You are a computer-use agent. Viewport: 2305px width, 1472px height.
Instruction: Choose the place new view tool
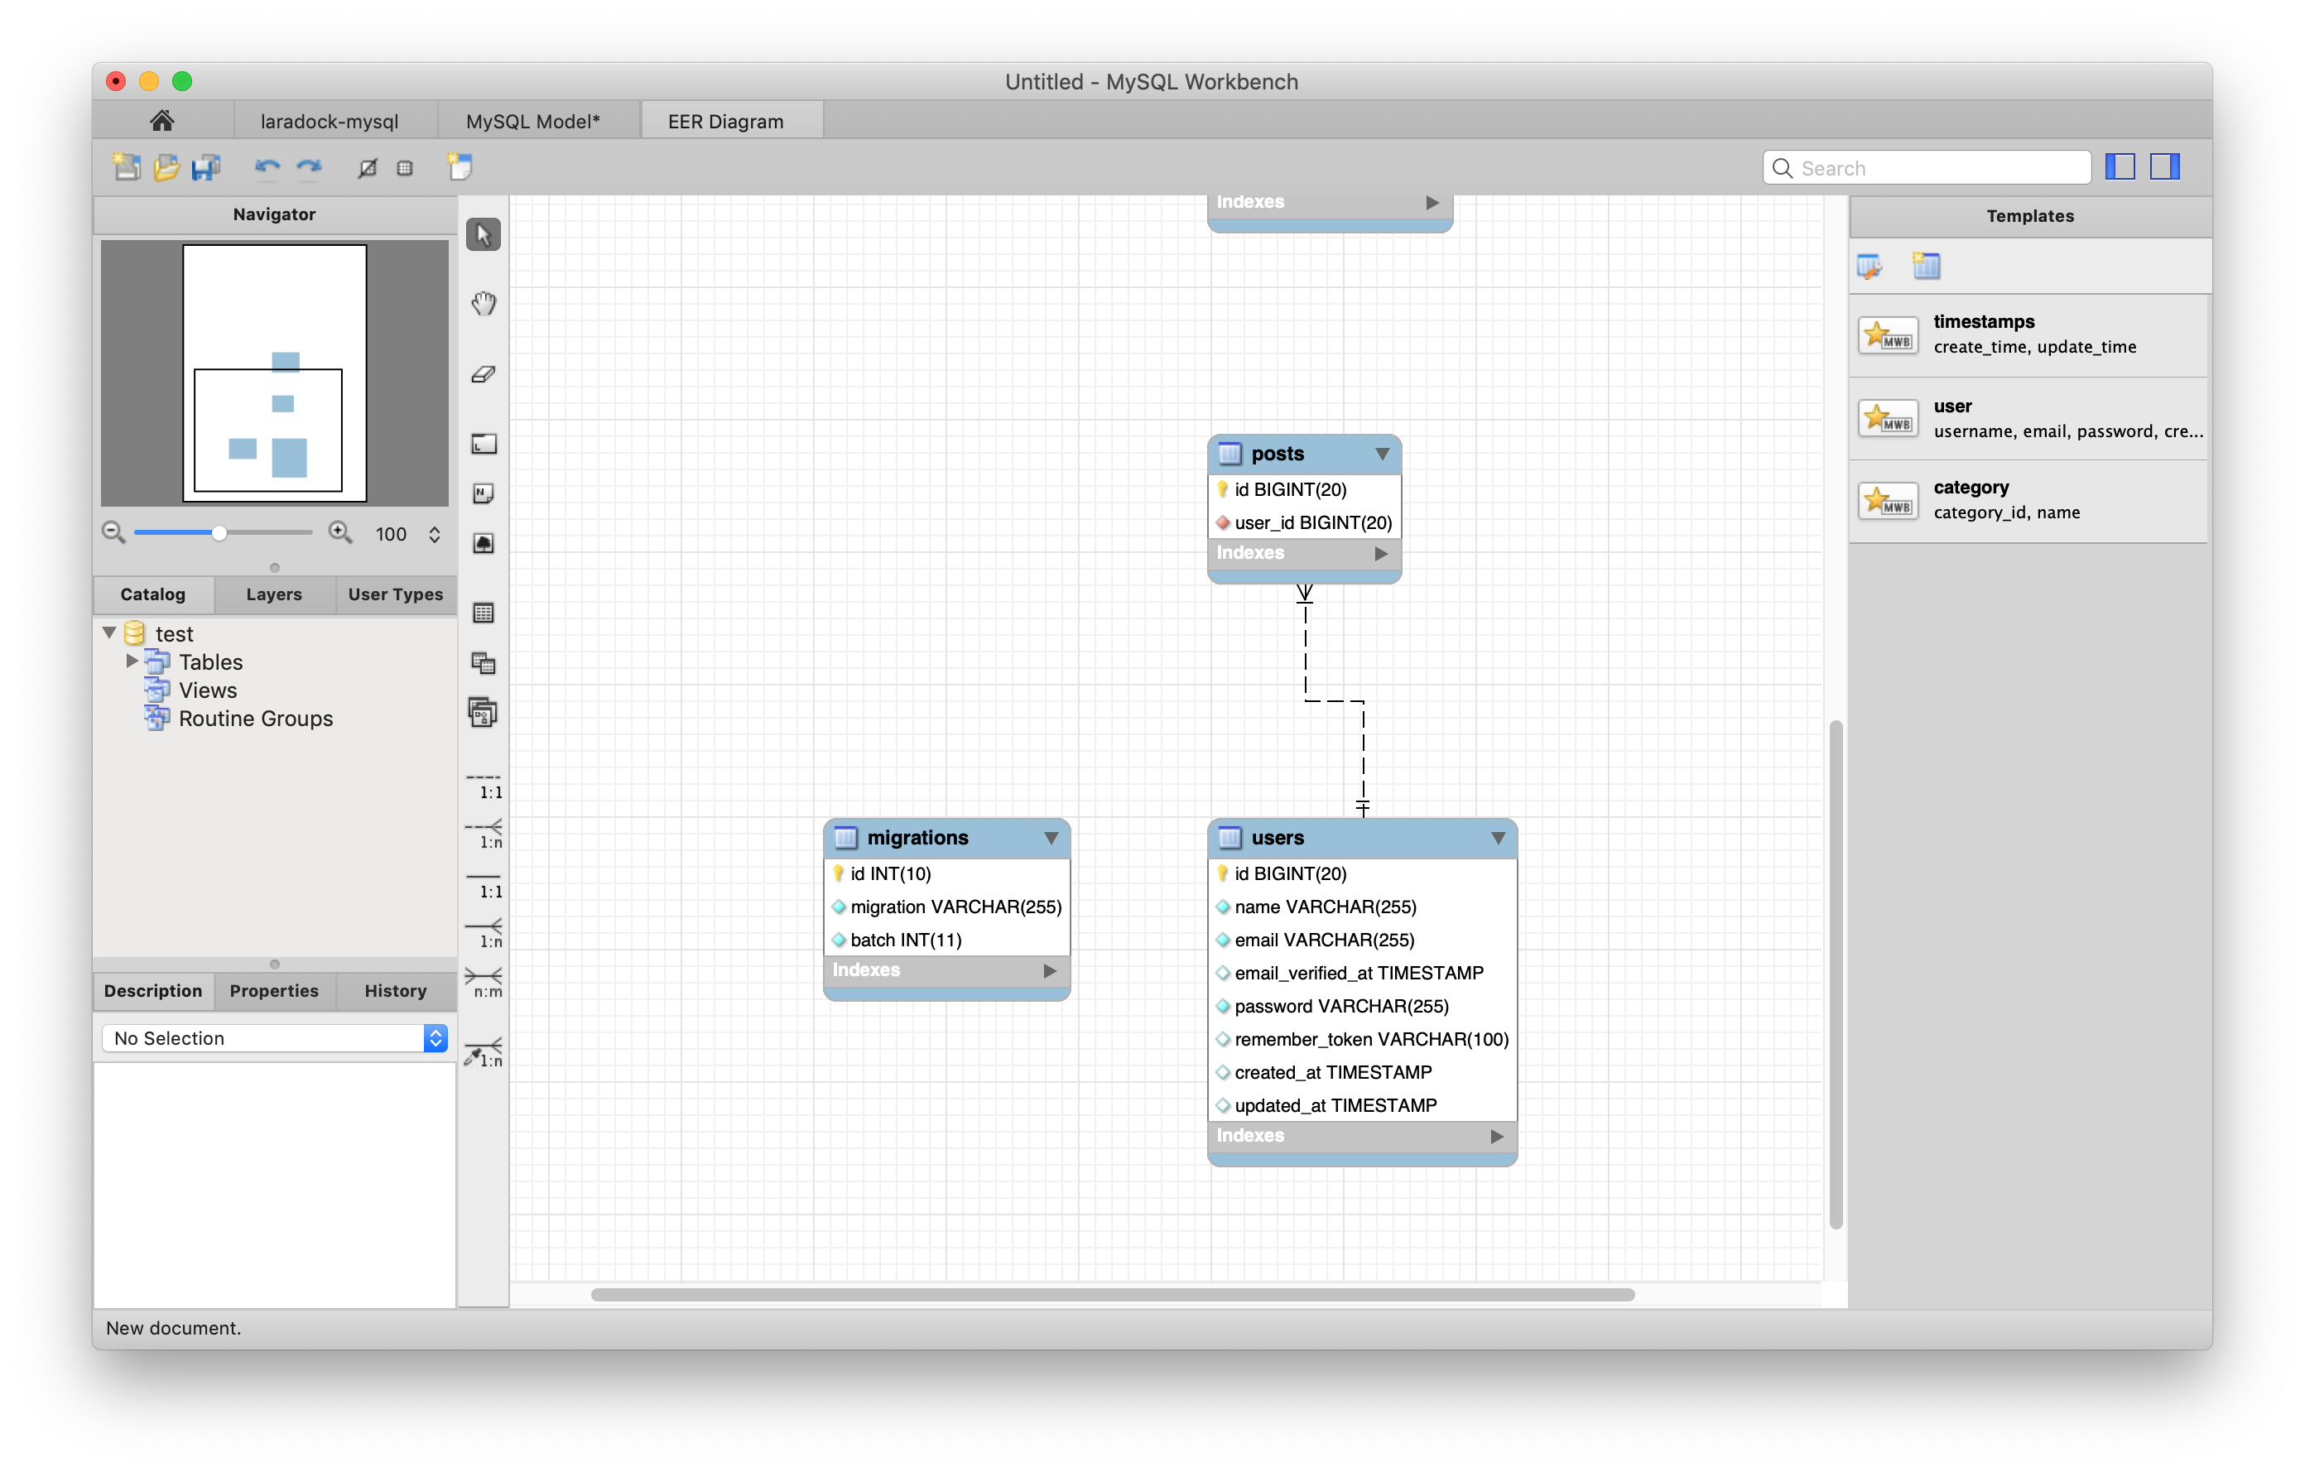(x=484, y=662)
